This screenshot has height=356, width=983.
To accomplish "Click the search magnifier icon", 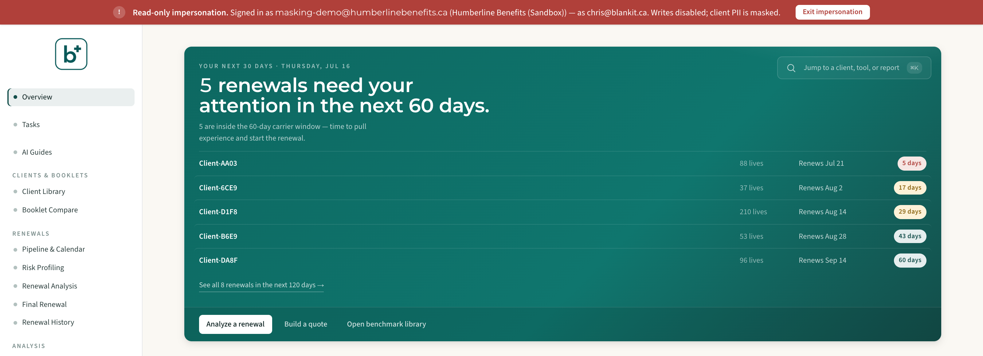I will click(x=791, y=68).
